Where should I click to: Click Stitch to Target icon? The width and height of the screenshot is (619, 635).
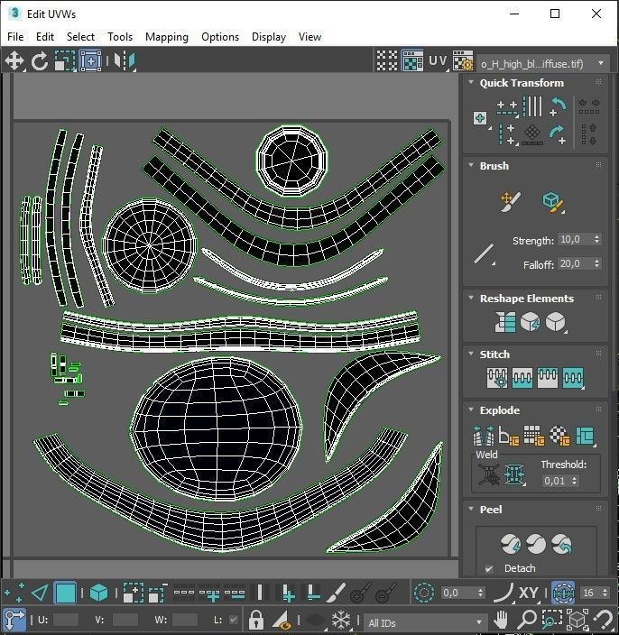[x=497, y=378]
